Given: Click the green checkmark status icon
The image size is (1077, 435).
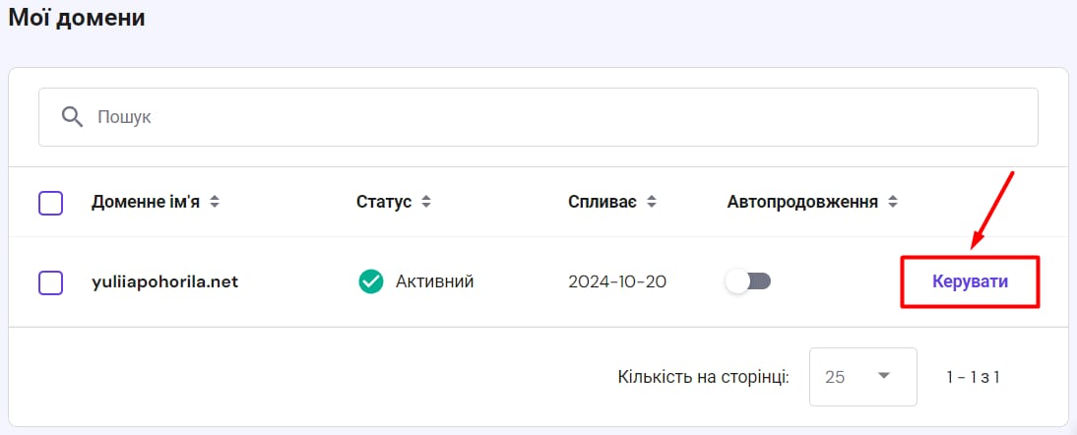Looking at the screenshot, I should pyautogui.click(x=371, y=281).
